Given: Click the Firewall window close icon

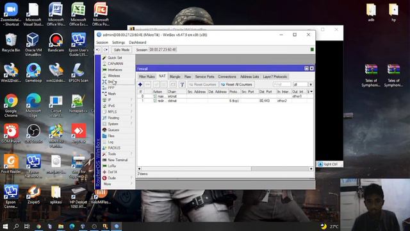Looking at the screenshot, I should pyautogui.click(x=312, y=69).
